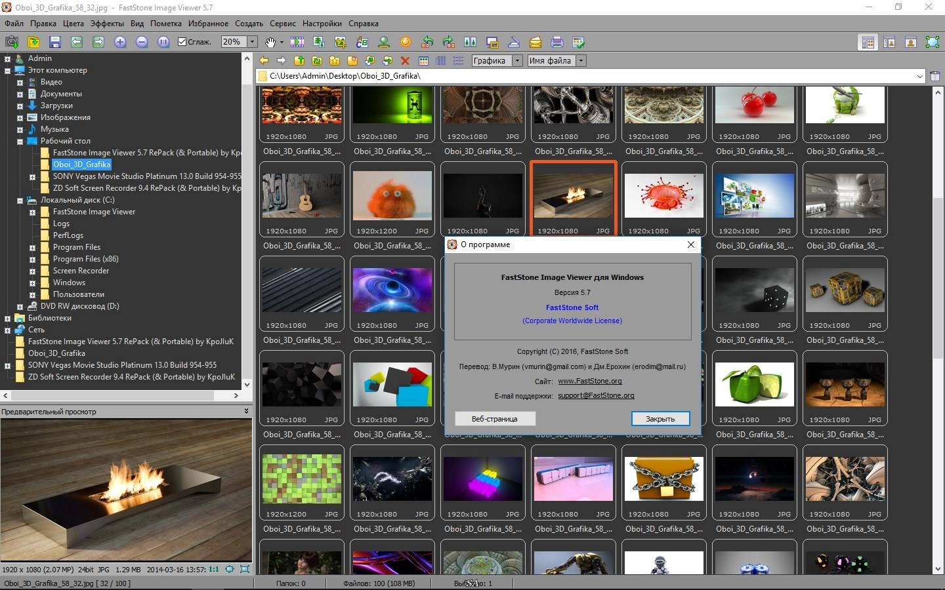Click the fit-to-window icon under preview
The image size is (945, 590).
pos(230,569)
